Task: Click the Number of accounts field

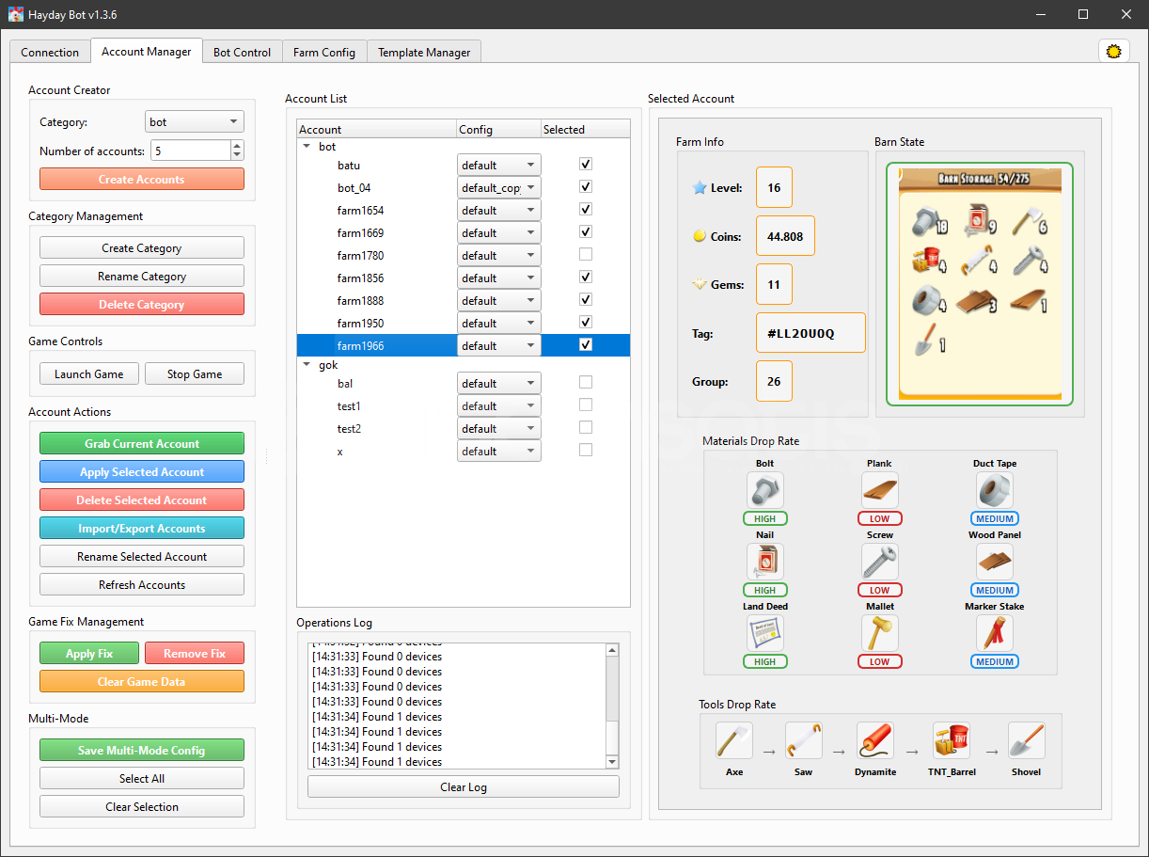Action: point(189,151)
